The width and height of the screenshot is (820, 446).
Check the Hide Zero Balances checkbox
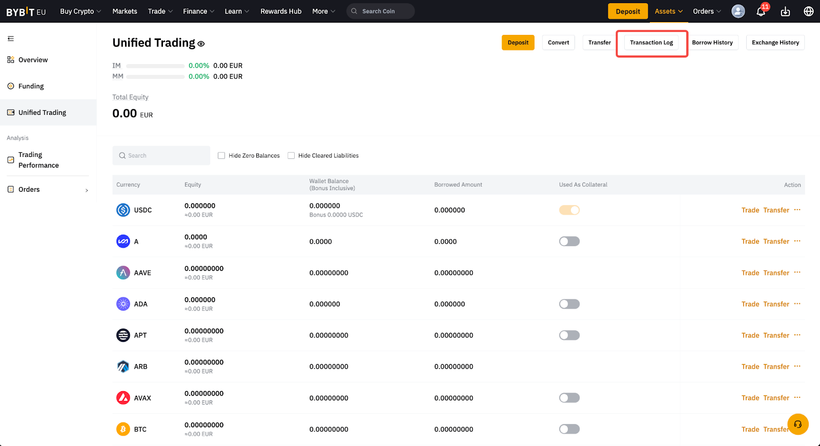pos(221,155)
